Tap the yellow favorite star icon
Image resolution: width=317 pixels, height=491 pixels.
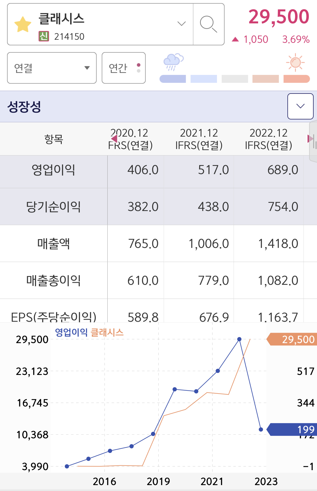coord(23,24)
